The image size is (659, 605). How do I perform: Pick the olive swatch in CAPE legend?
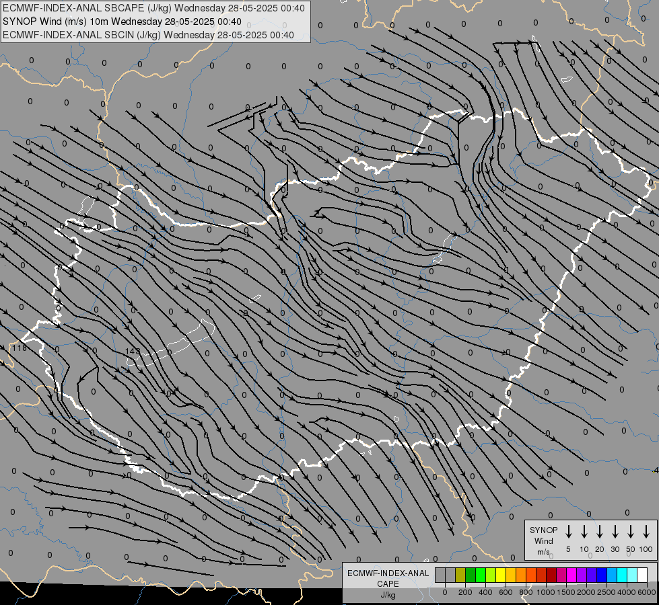pyautogui.click(x=460, y=575)
